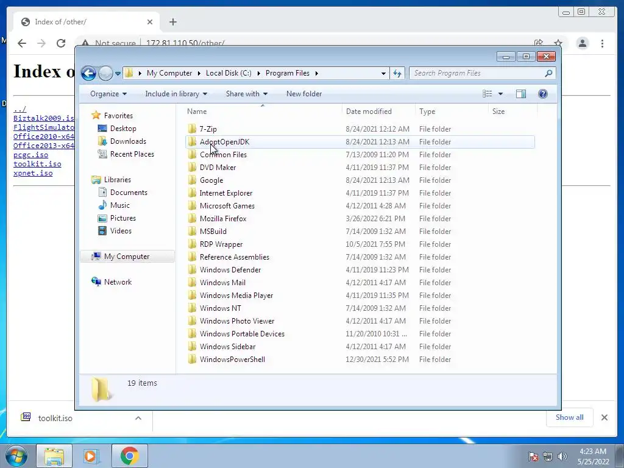
Task: Click My Computer in the address breadcrumb
Action: click(169, 73)
